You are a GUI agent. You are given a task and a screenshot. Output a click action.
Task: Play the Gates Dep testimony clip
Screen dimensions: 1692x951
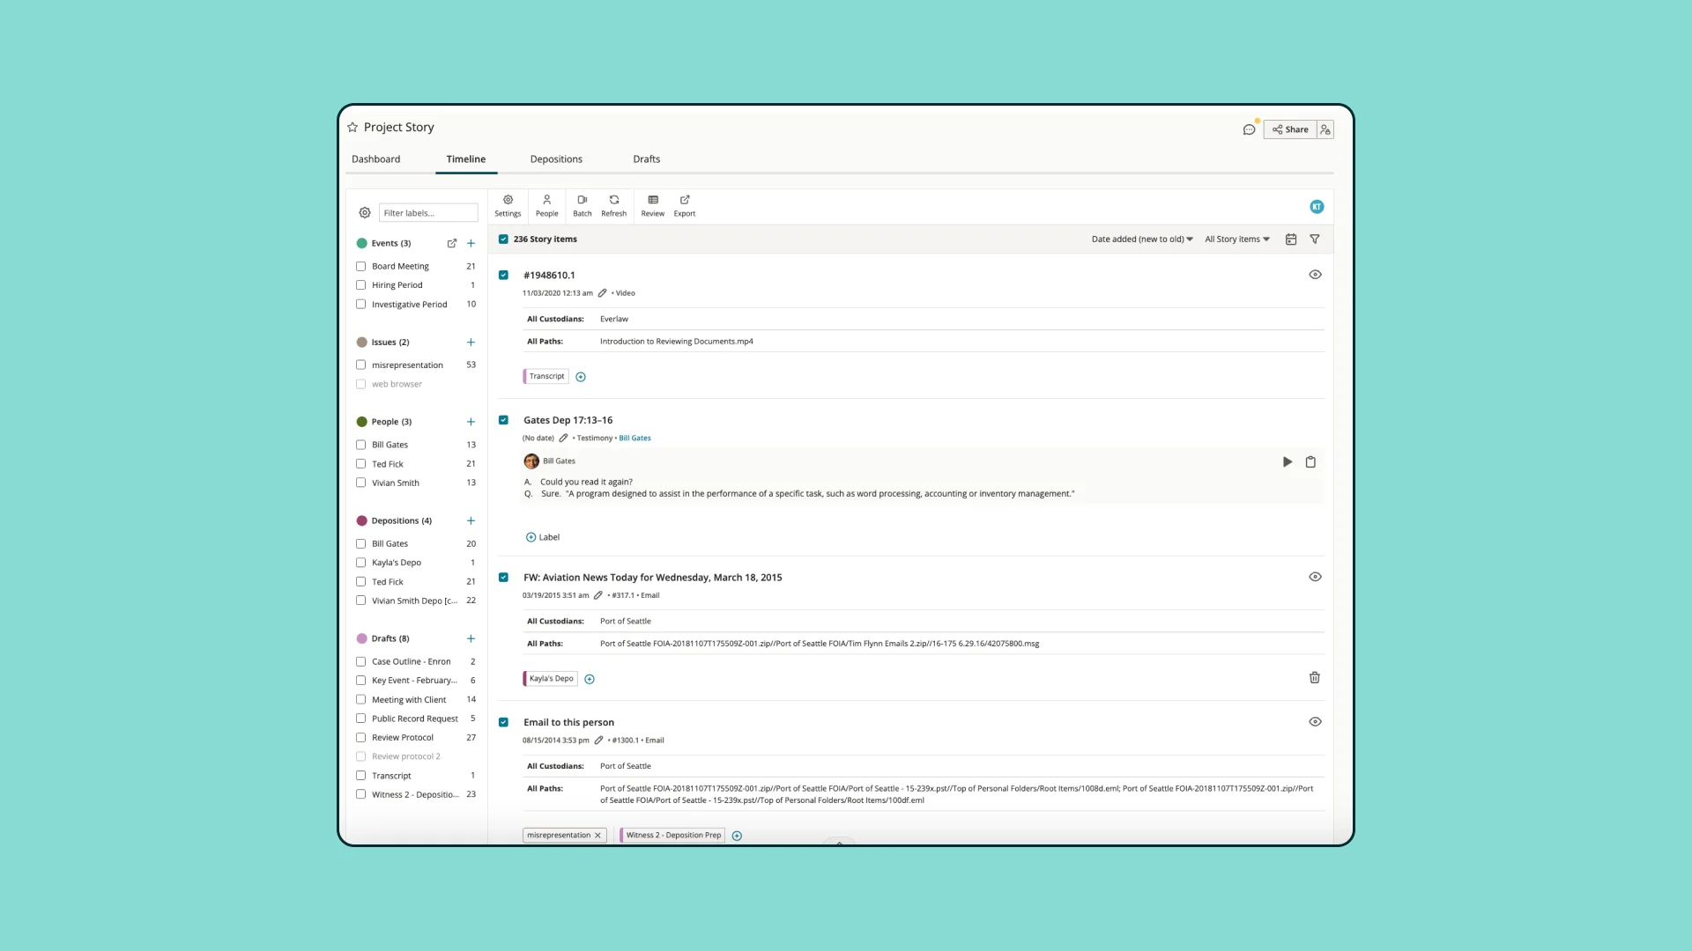pos(1288,462)
